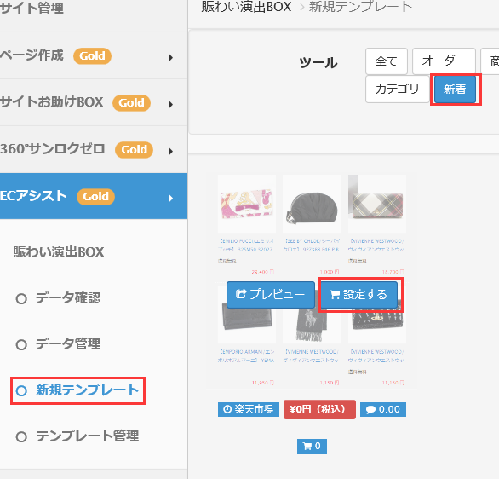Open ページ作成 in the sidebar

pos(32,55)
